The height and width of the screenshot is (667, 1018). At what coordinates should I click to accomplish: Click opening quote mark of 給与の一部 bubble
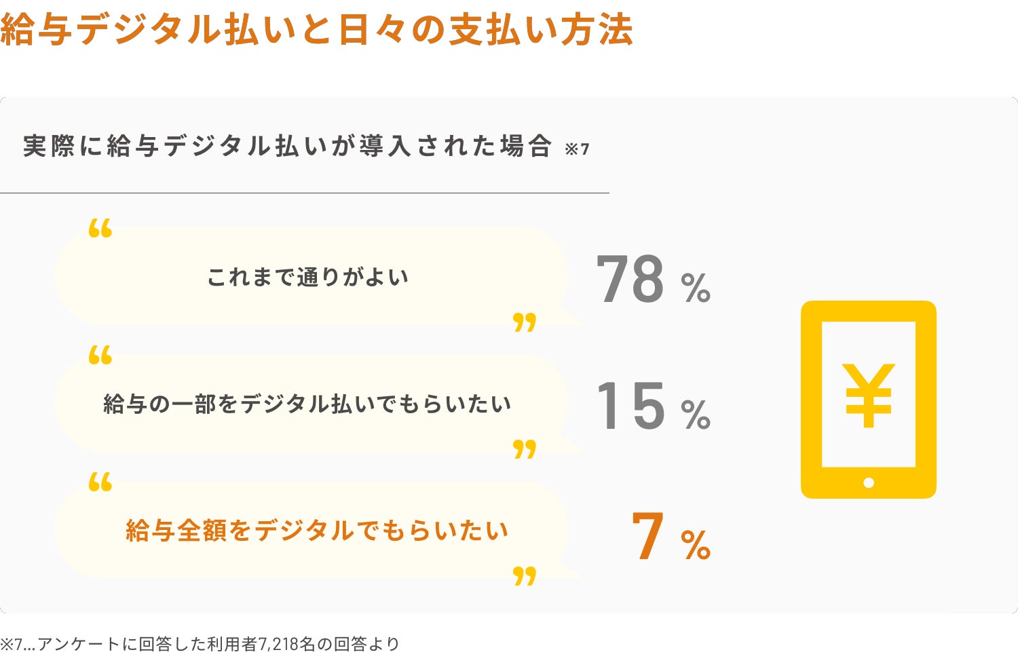[100, 355]
